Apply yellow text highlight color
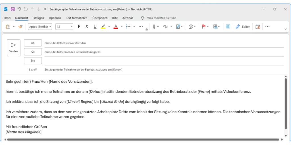This screenshot has height=145, width=291. pos(103,27)
